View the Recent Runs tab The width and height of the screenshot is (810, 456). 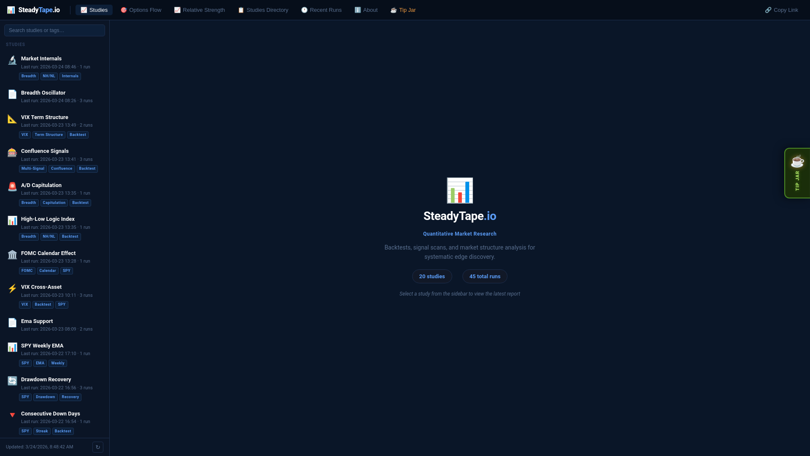tap(321, 10)
